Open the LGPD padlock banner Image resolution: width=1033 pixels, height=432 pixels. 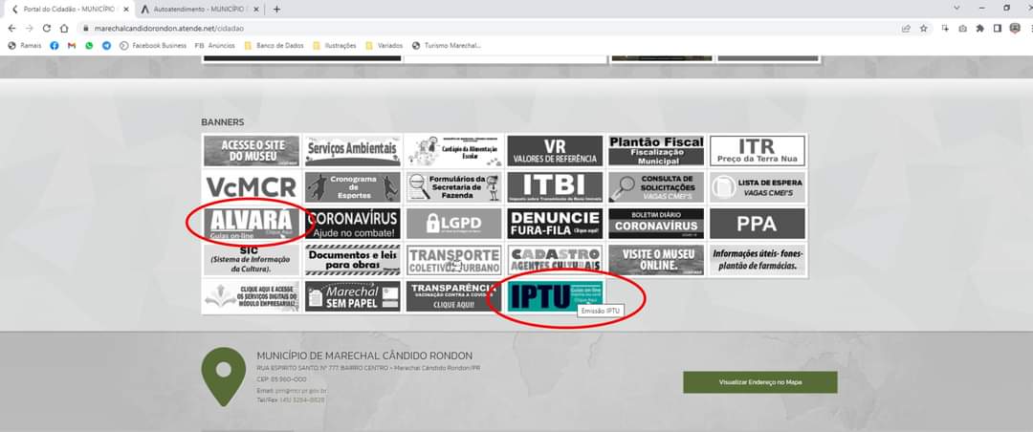(453, 224)
